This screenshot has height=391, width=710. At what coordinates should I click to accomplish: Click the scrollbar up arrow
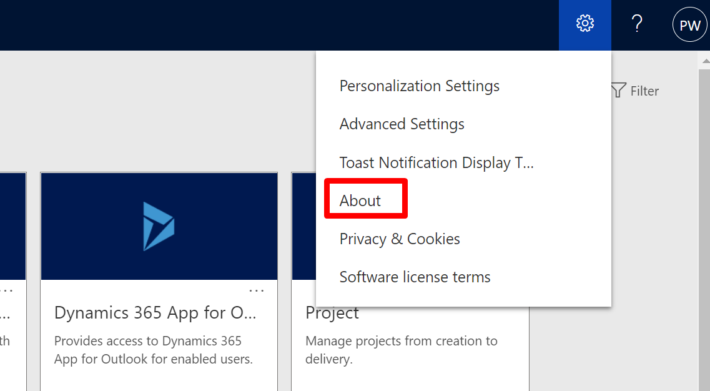click(x=704, y=60)
